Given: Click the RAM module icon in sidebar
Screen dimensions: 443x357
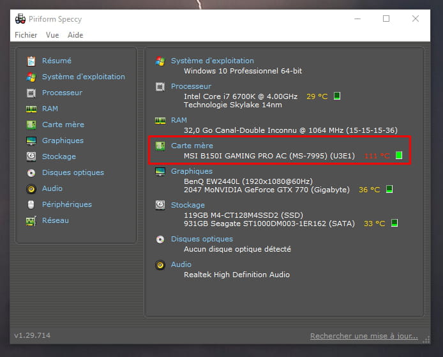Looking at the screenshot, I should click(31, 109).
